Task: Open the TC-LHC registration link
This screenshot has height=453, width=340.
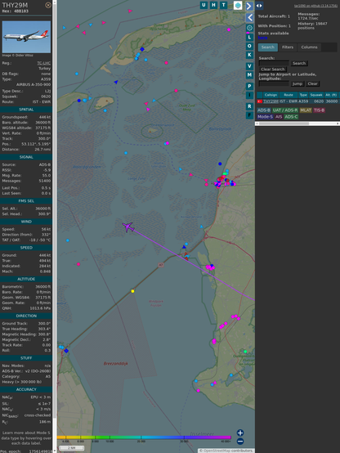Action: coord(43,63)
